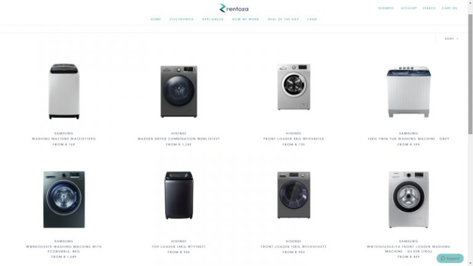Viewport: 473px width, 266px height.
Task: Open the Support chat widget
Action: pyautogui.click(x=450, y=258)
